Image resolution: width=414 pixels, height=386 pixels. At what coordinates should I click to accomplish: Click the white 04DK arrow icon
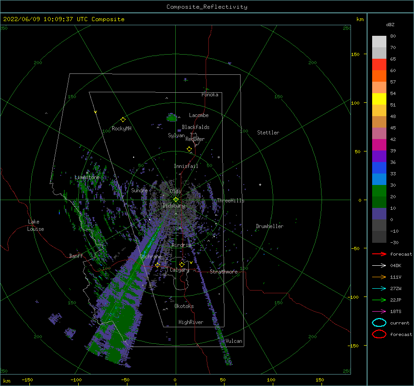379,266
